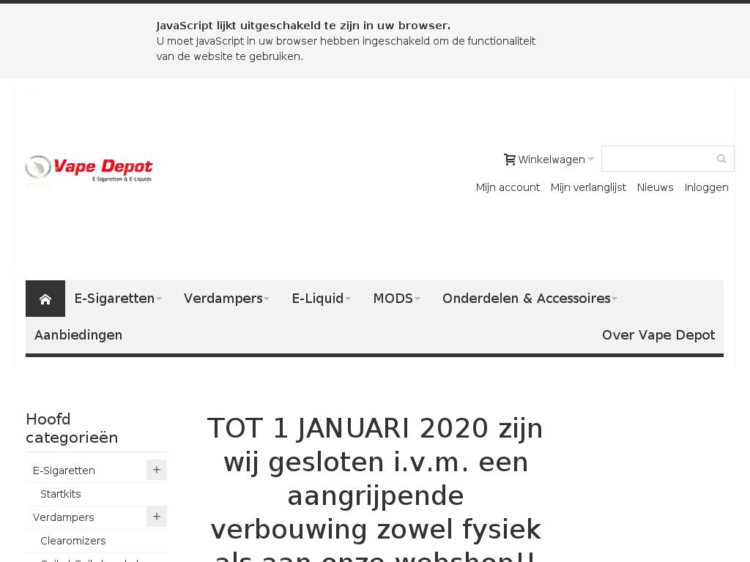Click the shopping cart icon
This screenshot has width=750, height=562.
click(x=510, y=160)
